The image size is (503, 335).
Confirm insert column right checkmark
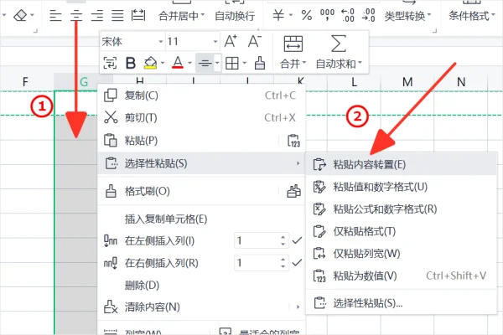[297, 263]
